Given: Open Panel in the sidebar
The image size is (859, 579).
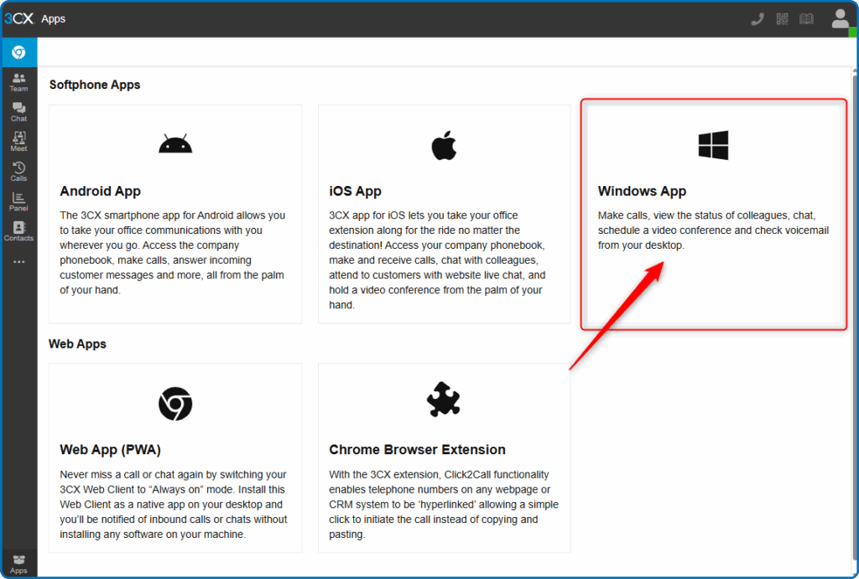Looking at the screenshot, I should (18, 202).
